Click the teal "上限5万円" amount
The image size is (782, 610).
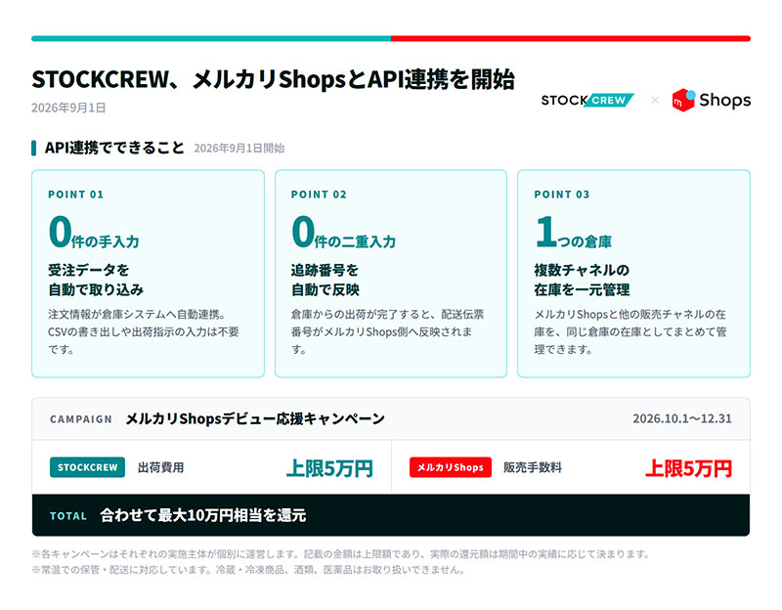click(329, 468)
